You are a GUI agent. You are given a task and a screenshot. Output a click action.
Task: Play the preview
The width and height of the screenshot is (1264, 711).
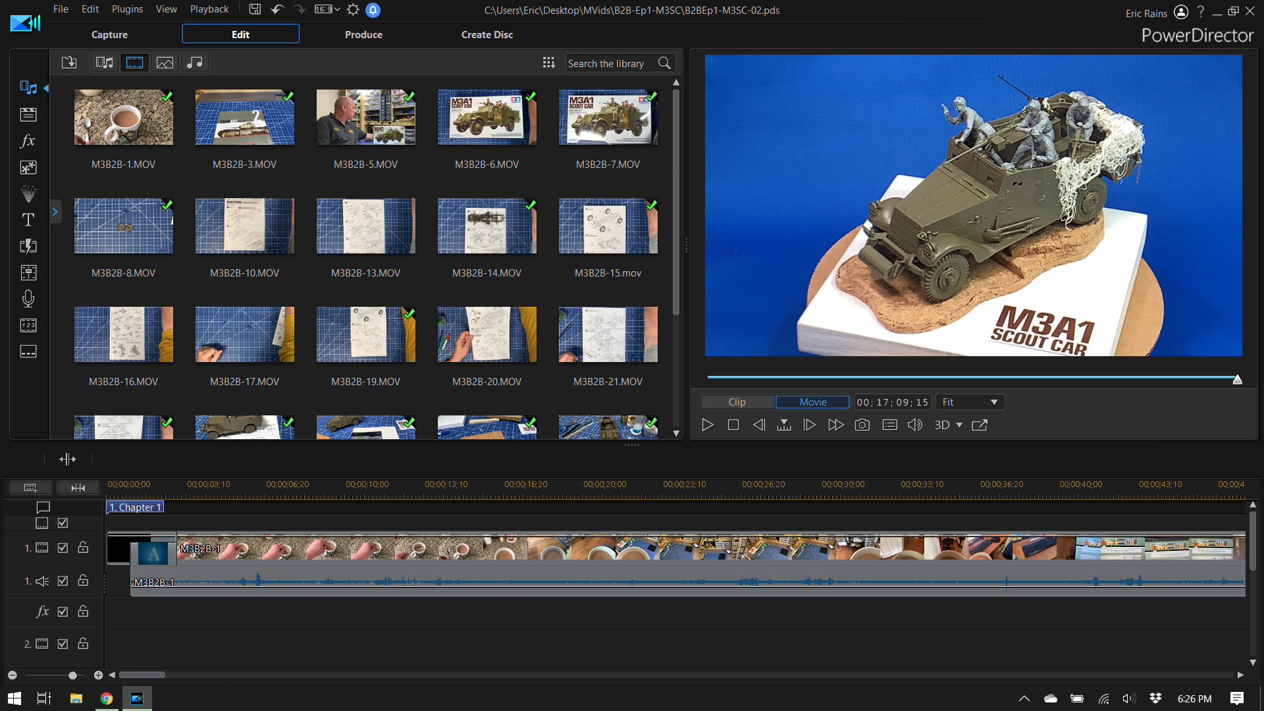(x=708, y=425)
